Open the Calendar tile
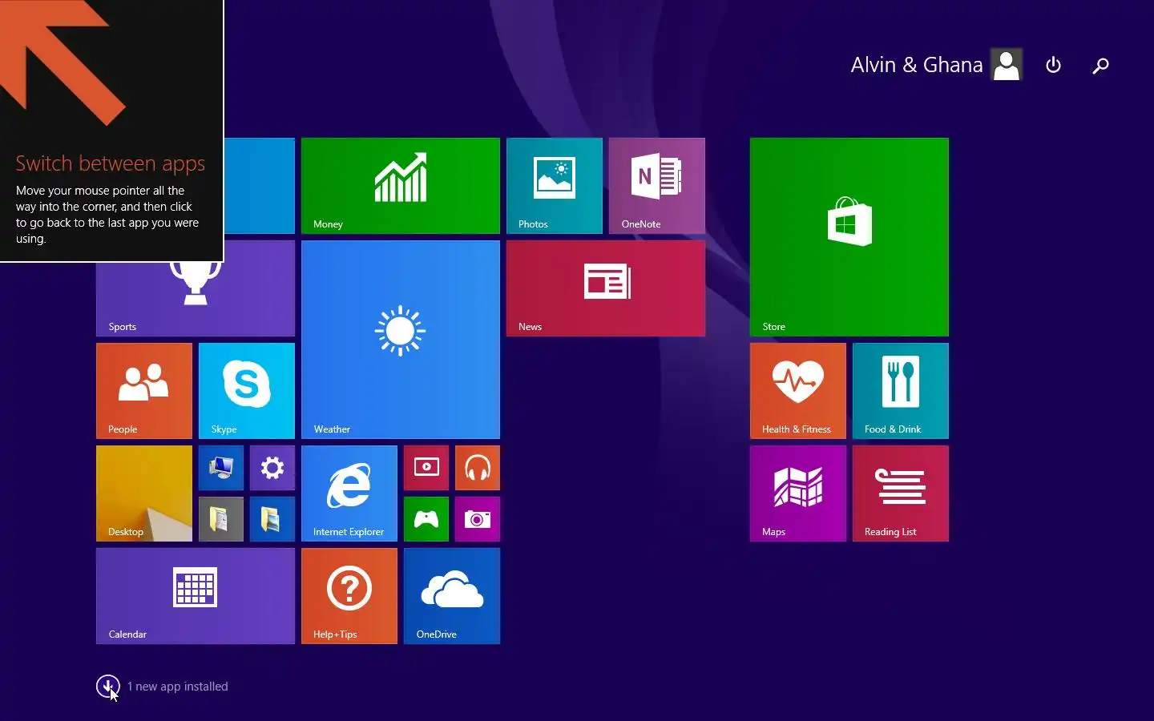This screenshot has width=1154, height=721. point(196,596)
